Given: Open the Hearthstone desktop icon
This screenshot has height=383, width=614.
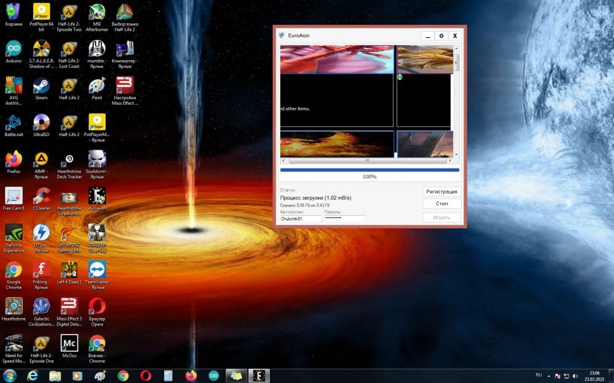Looking at the screenshot, I should [14, 306].
